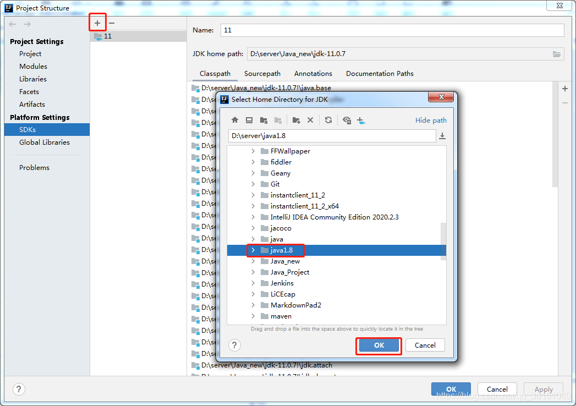The height and width of the screenshot is (406, 576).
Task: Expand the fiddler folder
Action: click(x=253, y=162)
